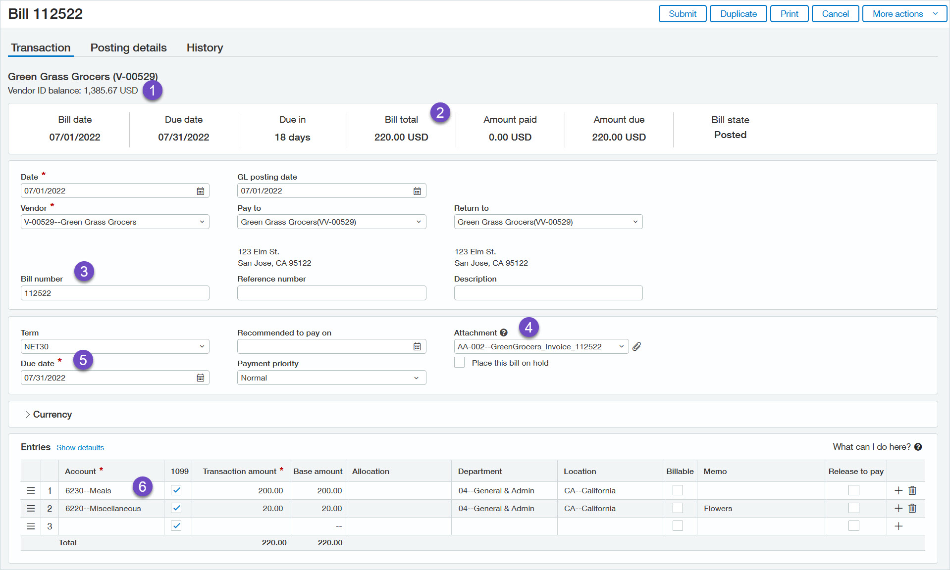Click the paperclip icon next to Attachment

[x=637, y=346]
